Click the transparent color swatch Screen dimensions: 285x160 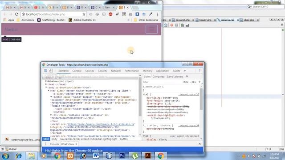tap(152, 118)
